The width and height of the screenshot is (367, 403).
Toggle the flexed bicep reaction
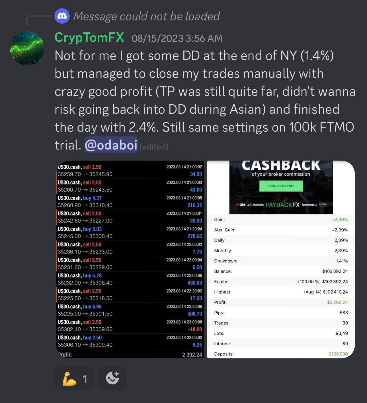[x=74, y=378]
